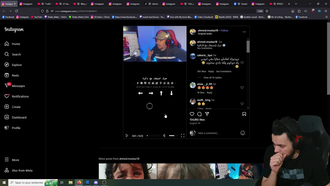Reply to zakaria__byo's comment
The height and width of the screenshot is (186, 330).
click(211, 71)
